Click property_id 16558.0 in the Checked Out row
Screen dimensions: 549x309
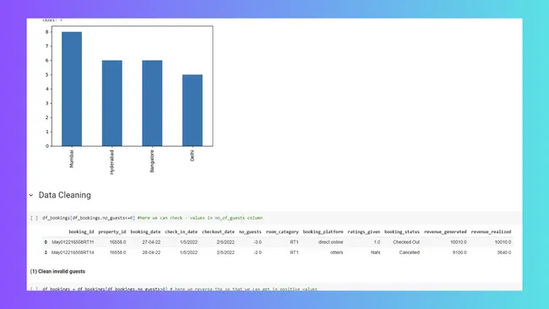[117, 242]
